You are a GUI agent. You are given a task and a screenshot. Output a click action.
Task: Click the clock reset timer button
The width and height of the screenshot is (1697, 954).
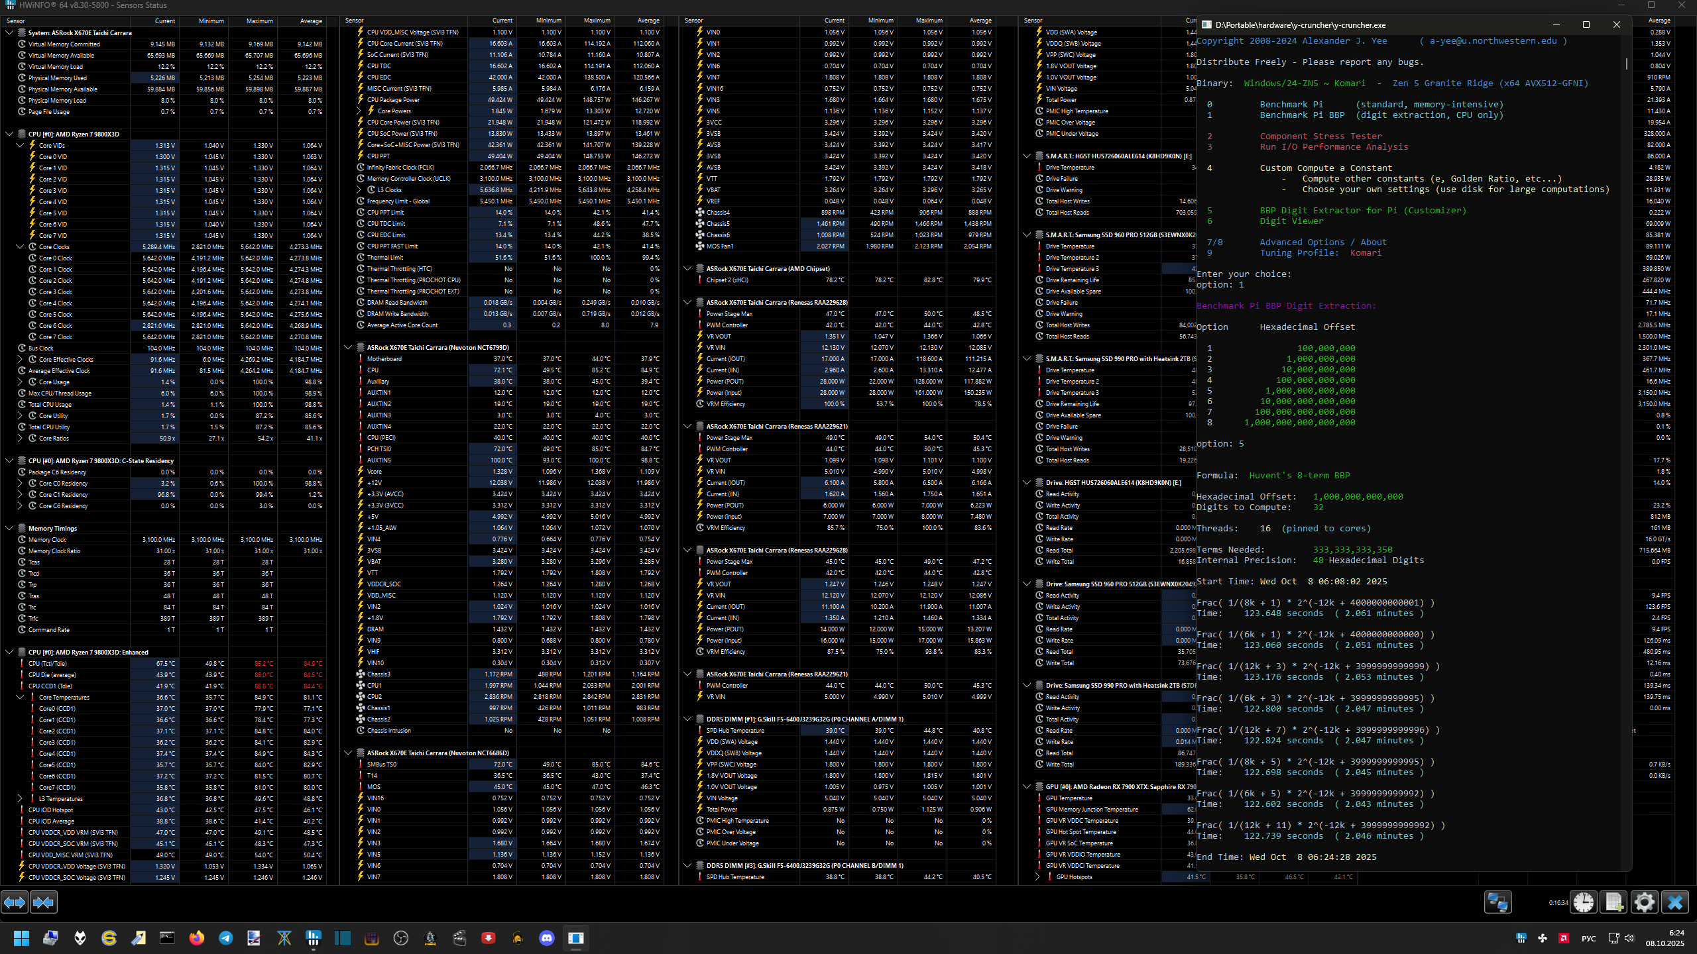click(1584, 902)
